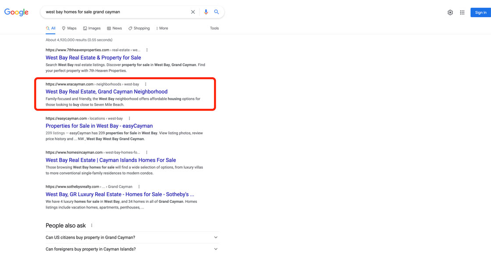Image resolution: width=491 pixels, height=254 pixels.
Task: Open the More search categories menu
Action: pyautogui.click(x=162, y=28)
